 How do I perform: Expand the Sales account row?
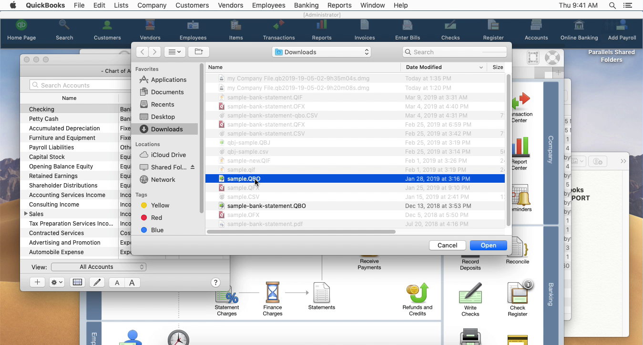tap(26, 214)
